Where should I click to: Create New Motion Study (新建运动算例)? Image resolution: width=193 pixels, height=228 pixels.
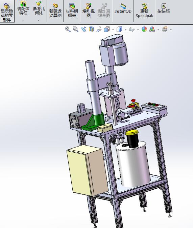tap(55, 11)
